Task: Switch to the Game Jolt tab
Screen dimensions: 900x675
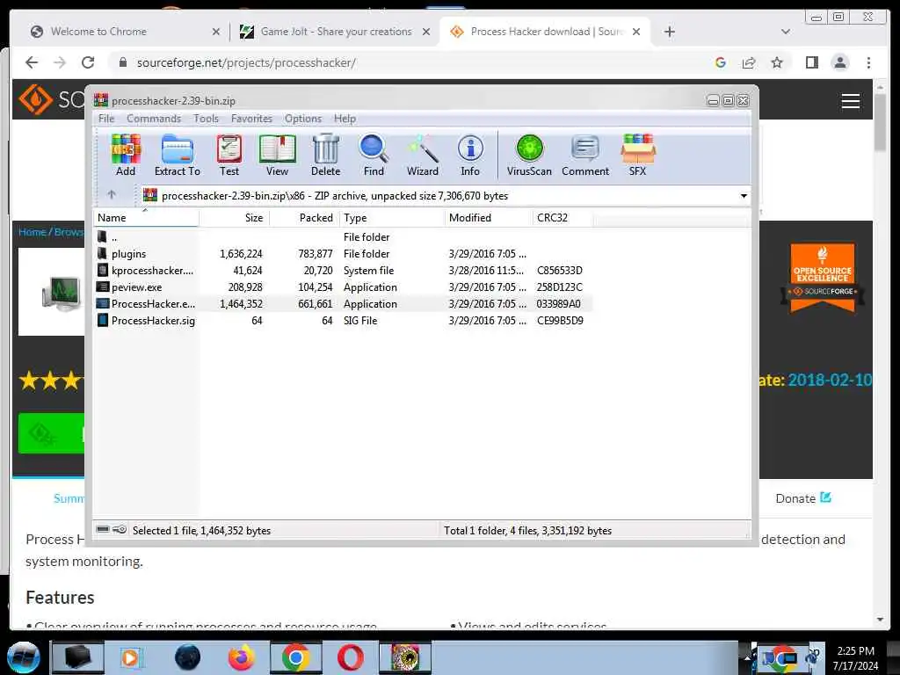Action: click(x=336, y=32)
